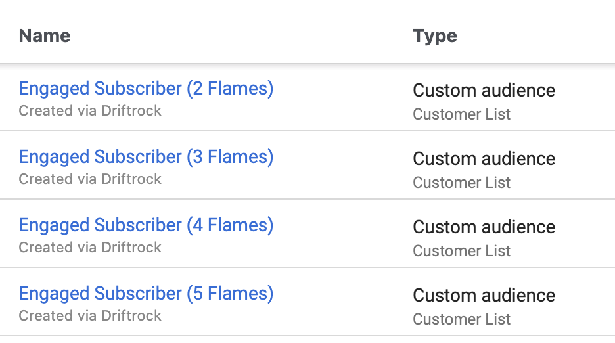Select Customer List subtype in 3 Flames row

462,183
